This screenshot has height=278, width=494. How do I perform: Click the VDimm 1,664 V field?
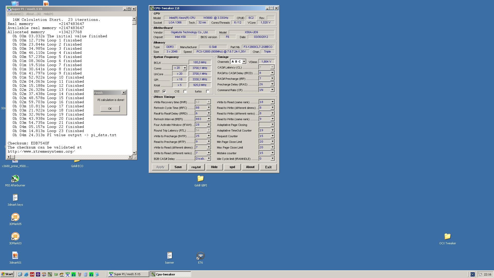pyautogui.click(x=266, y=62)
